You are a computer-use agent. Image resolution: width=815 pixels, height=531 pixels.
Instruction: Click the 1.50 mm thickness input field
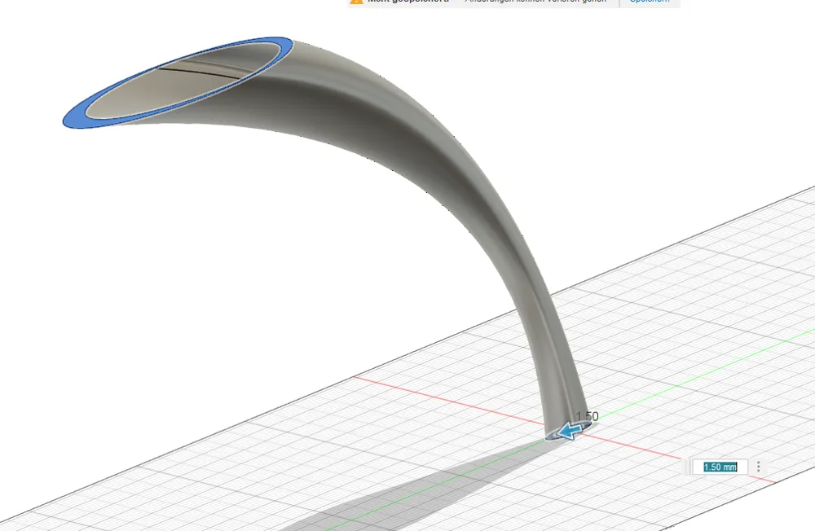[x=720, y=467]
